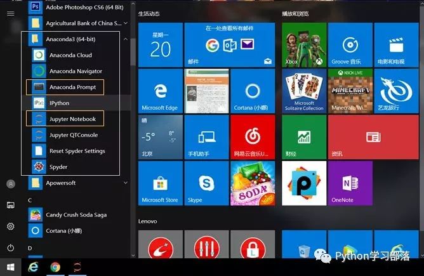The image size is (424, 276).
Task: Click the app list scroll up arrow
Action: click(133, 4)
